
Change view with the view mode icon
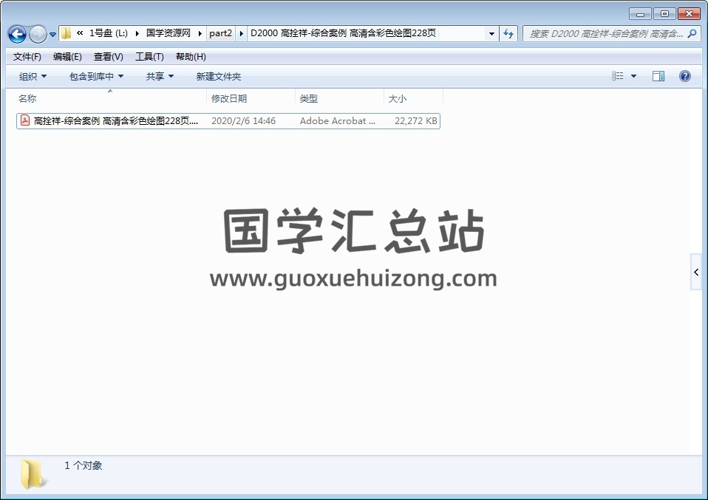pyautogui.click(x=617, y=76)
